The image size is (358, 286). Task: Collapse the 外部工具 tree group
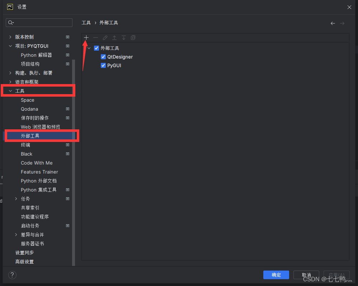(x=89, y=48)
